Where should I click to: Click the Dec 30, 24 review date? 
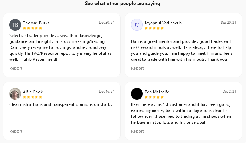pos(107,23)
